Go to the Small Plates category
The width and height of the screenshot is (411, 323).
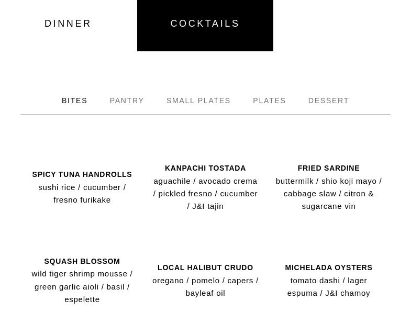pos(198,101)
